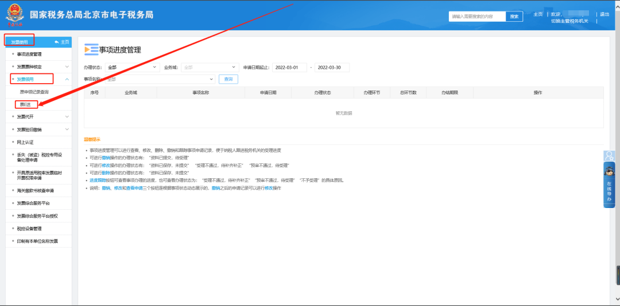
Task: Click the 主页 link in the top header
Action: pos(538,14)
